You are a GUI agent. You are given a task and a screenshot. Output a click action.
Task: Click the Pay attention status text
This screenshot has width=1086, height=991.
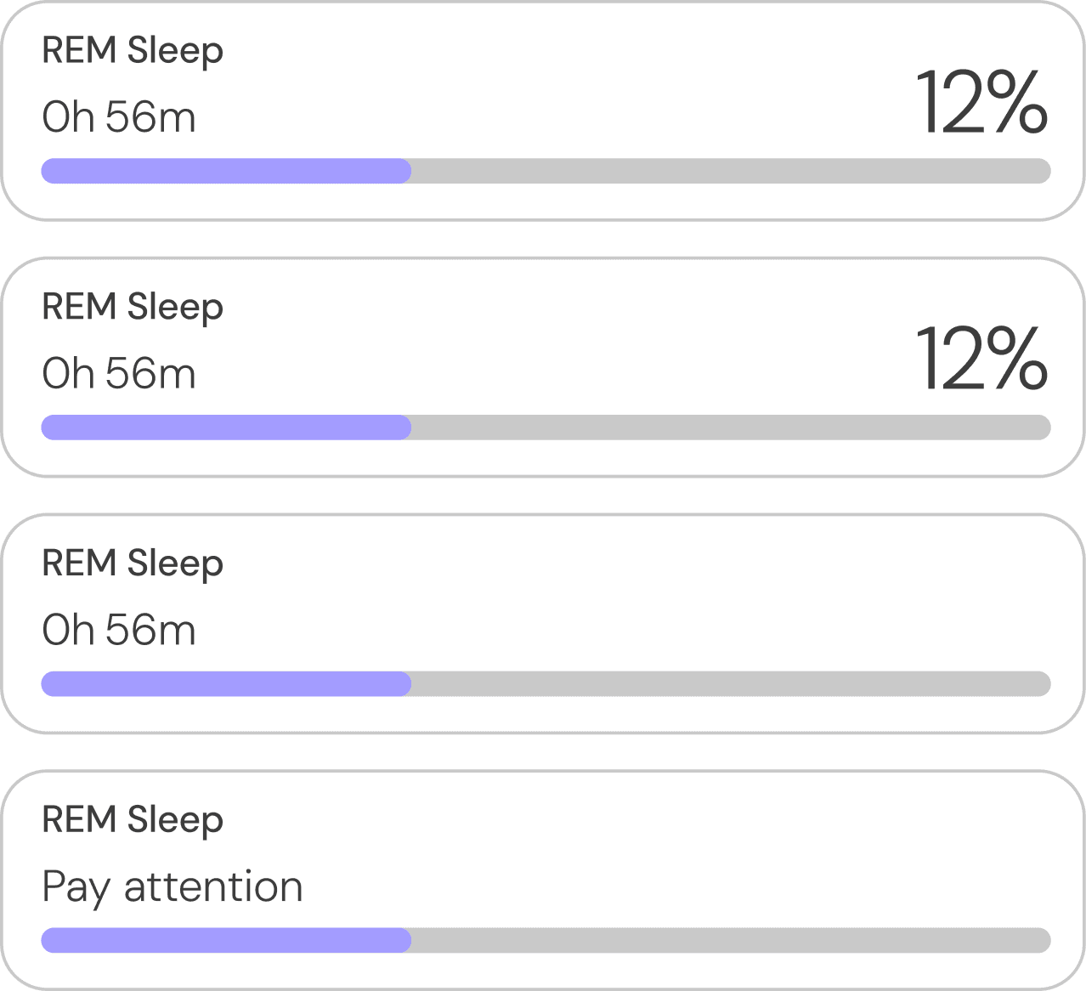(173, 887)
